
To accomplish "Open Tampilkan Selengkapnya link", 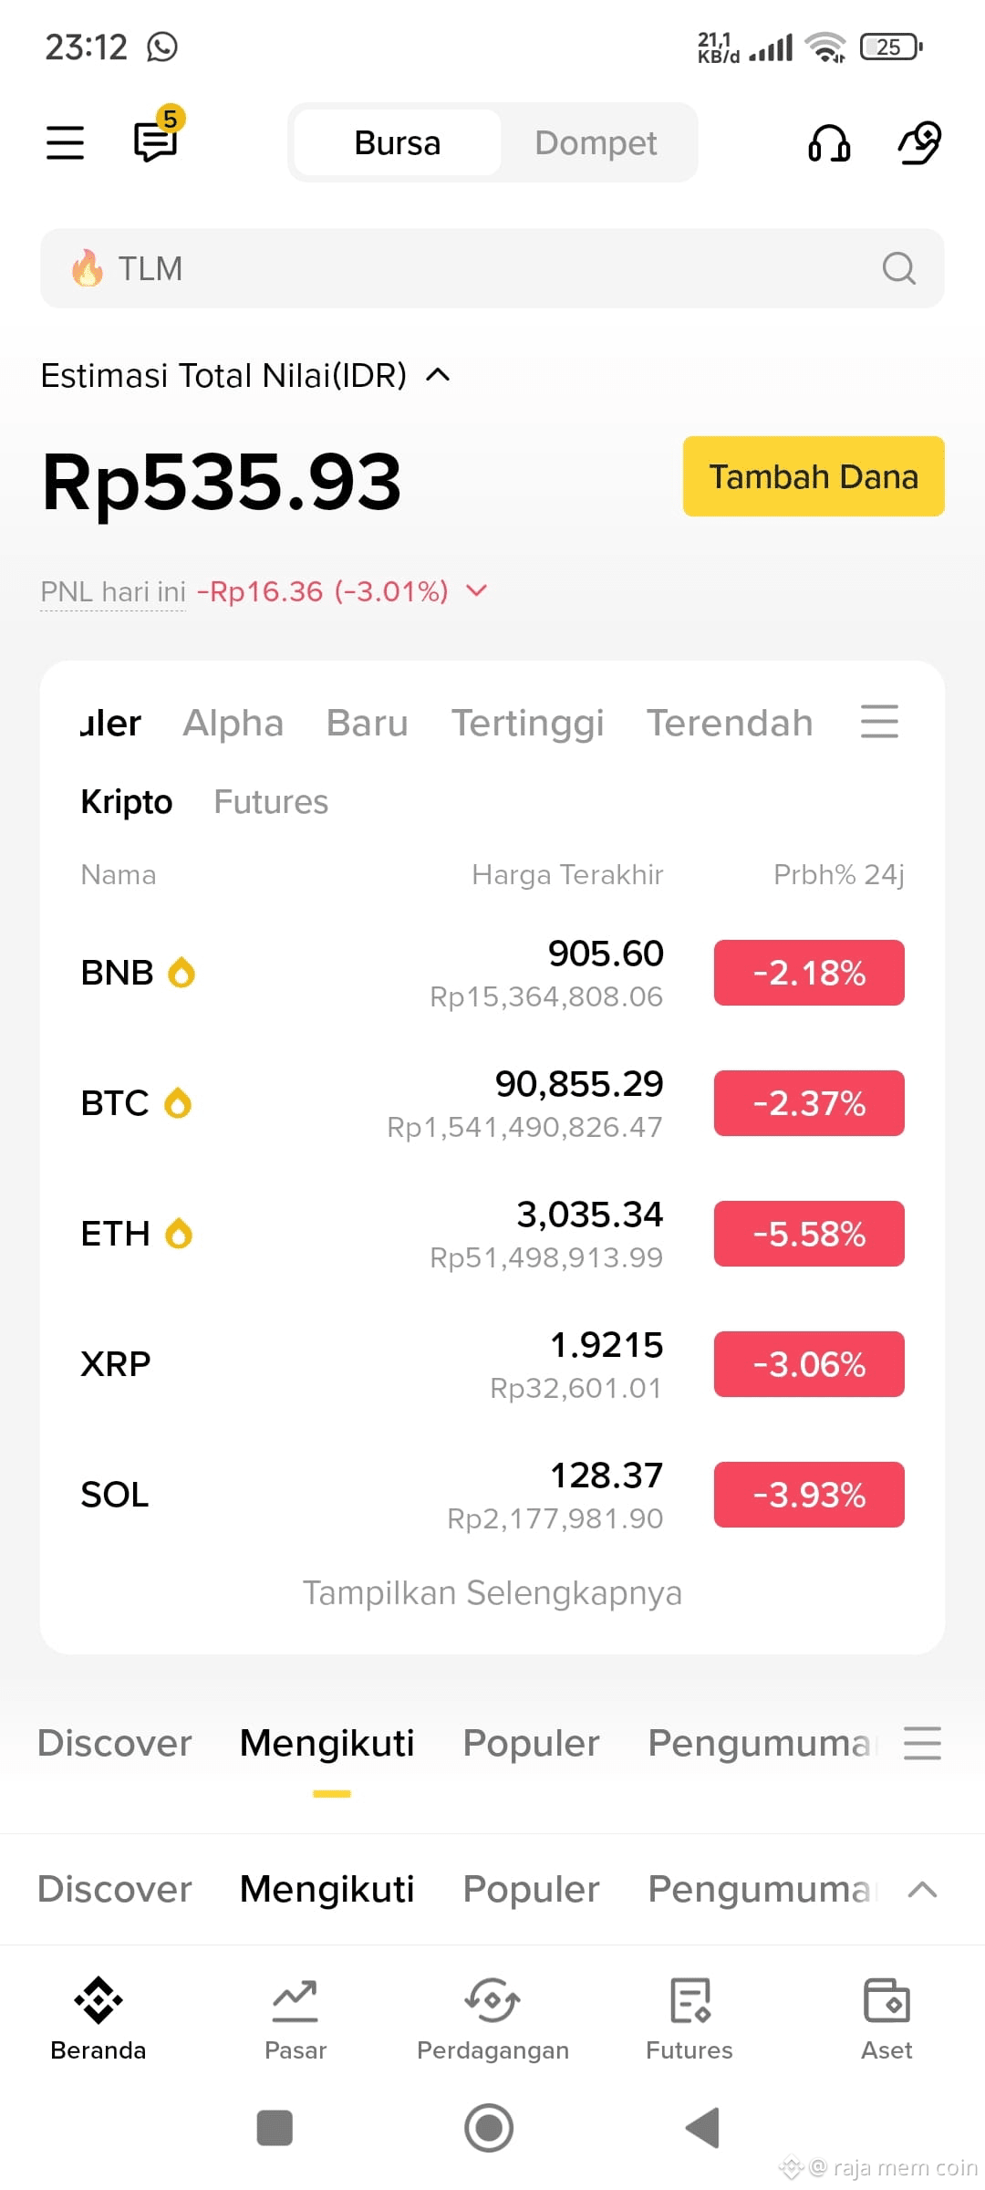I will click(x=493, y=1593).
